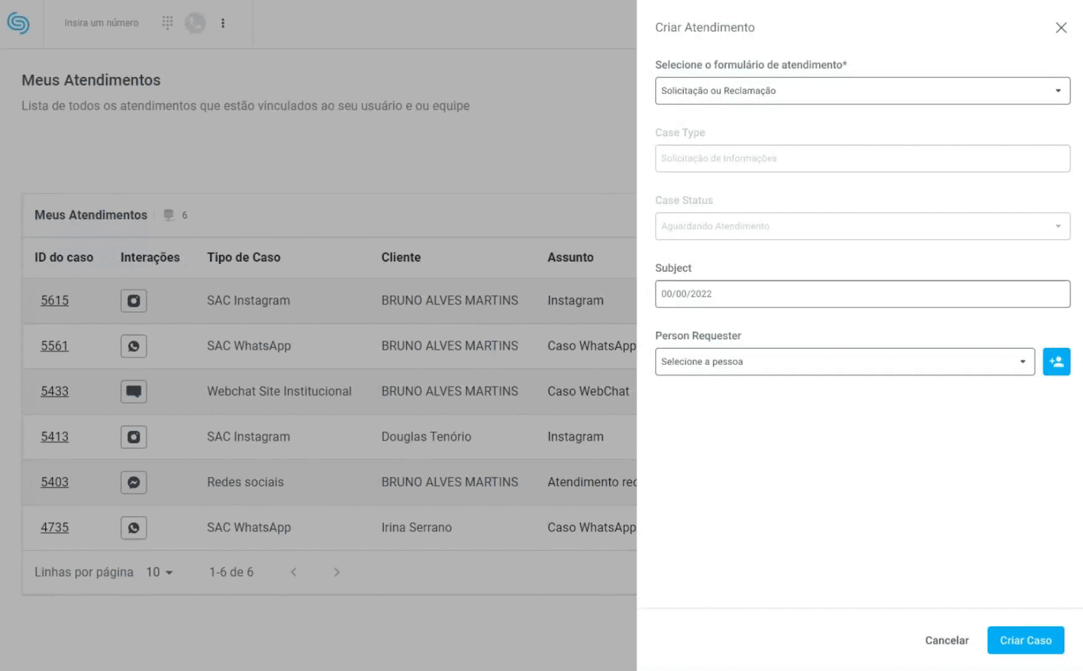Close the Criar Atendimento panel
Screen dimensions: 1083x671
[1061, 28]
